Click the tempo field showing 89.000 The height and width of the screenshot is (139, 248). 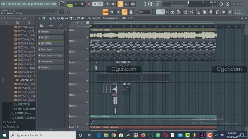pos(97,4)
